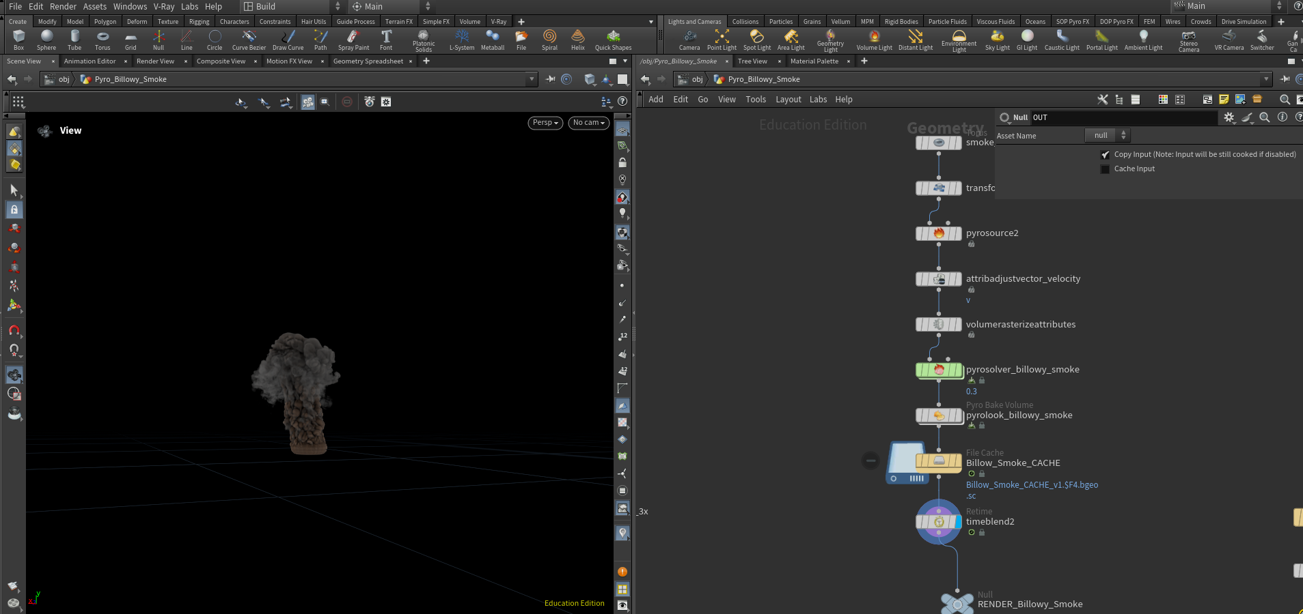The width and height of the screenshot is (1303, 614).
Task: Add a Camera from the Lights shelf
Action: coord(689,40)
